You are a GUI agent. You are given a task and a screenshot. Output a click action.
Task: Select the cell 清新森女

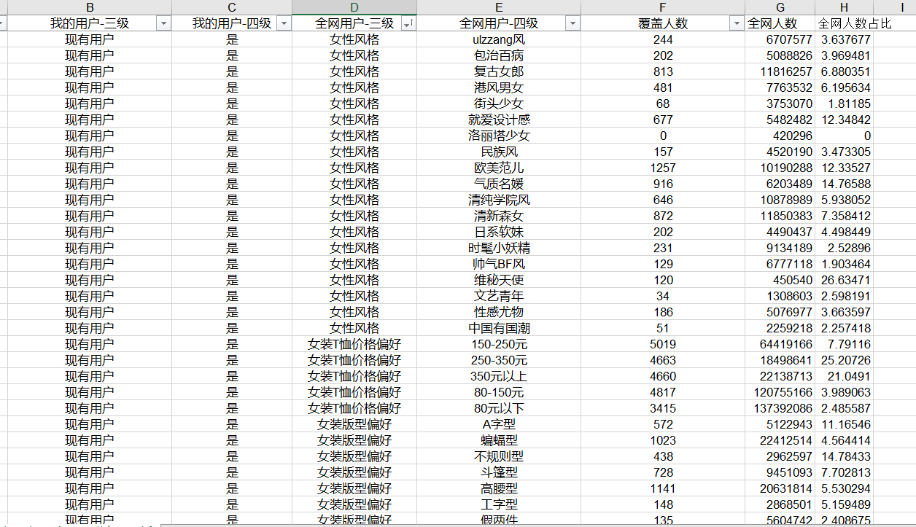pos(499,216)
